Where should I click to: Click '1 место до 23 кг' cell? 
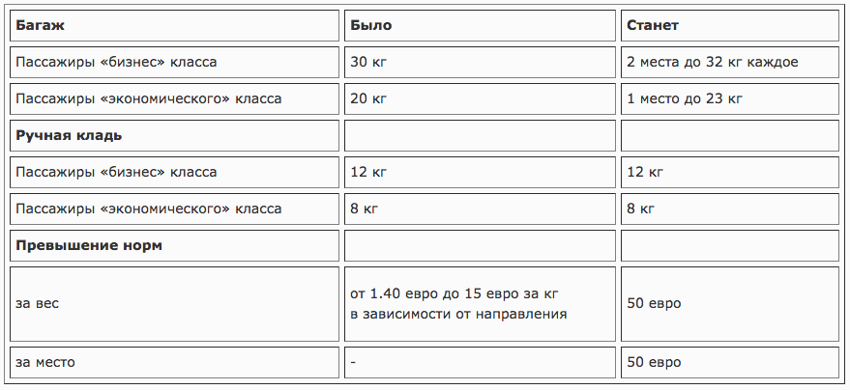[730, 99]
